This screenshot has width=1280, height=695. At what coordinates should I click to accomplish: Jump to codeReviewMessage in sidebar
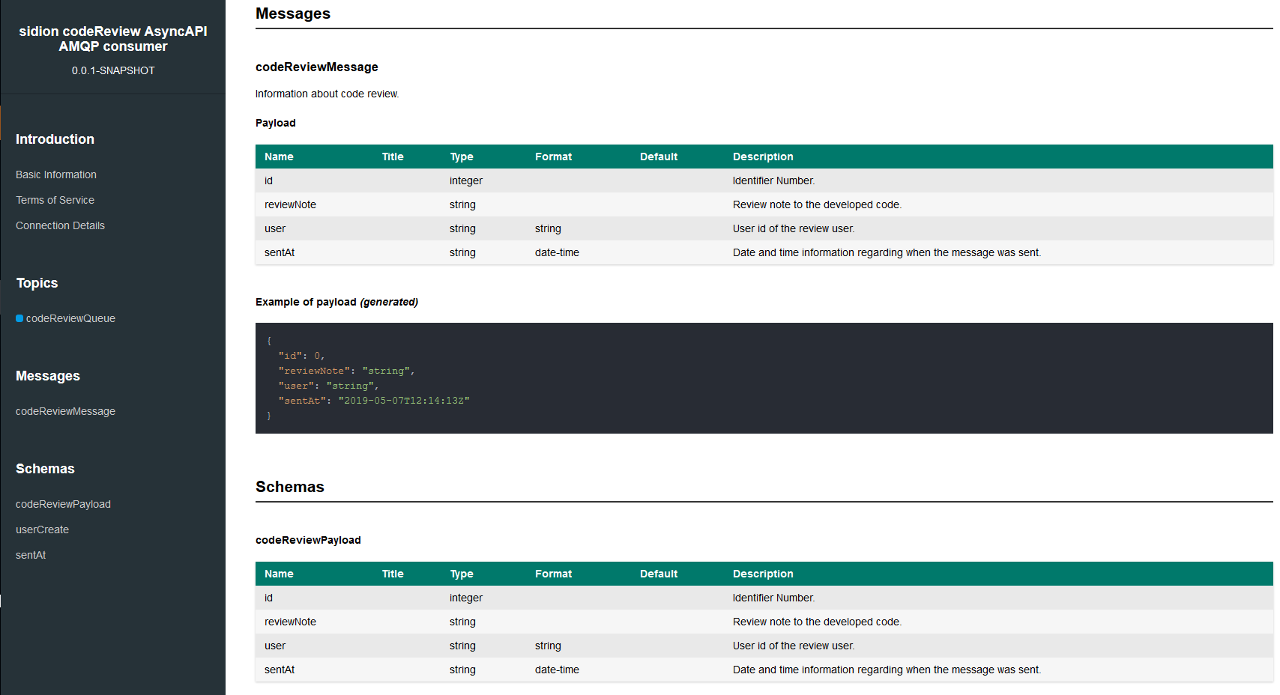coord(65,411)
